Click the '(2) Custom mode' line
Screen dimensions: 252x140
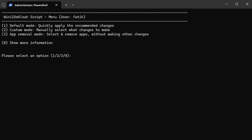[x=56, y=30]
